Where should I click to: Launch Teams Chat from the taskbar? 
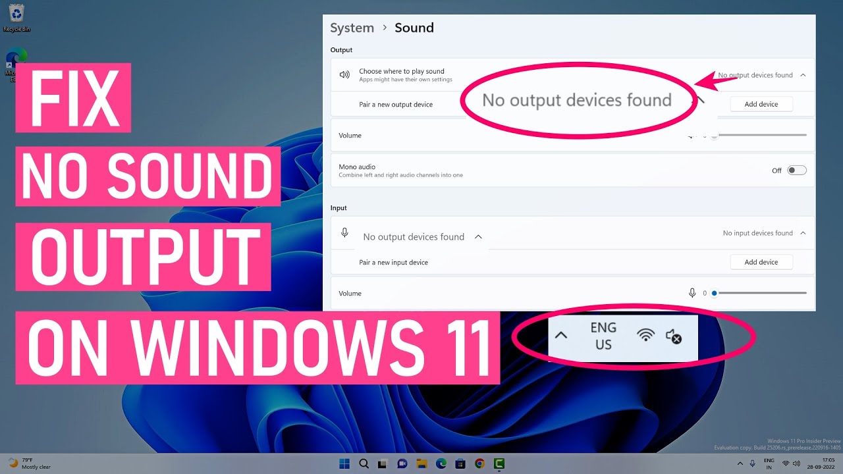(402, 463)
